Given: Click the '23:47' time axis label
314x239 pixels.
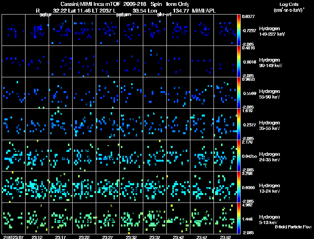Looking at the screenshot, I should coord(202,237).
